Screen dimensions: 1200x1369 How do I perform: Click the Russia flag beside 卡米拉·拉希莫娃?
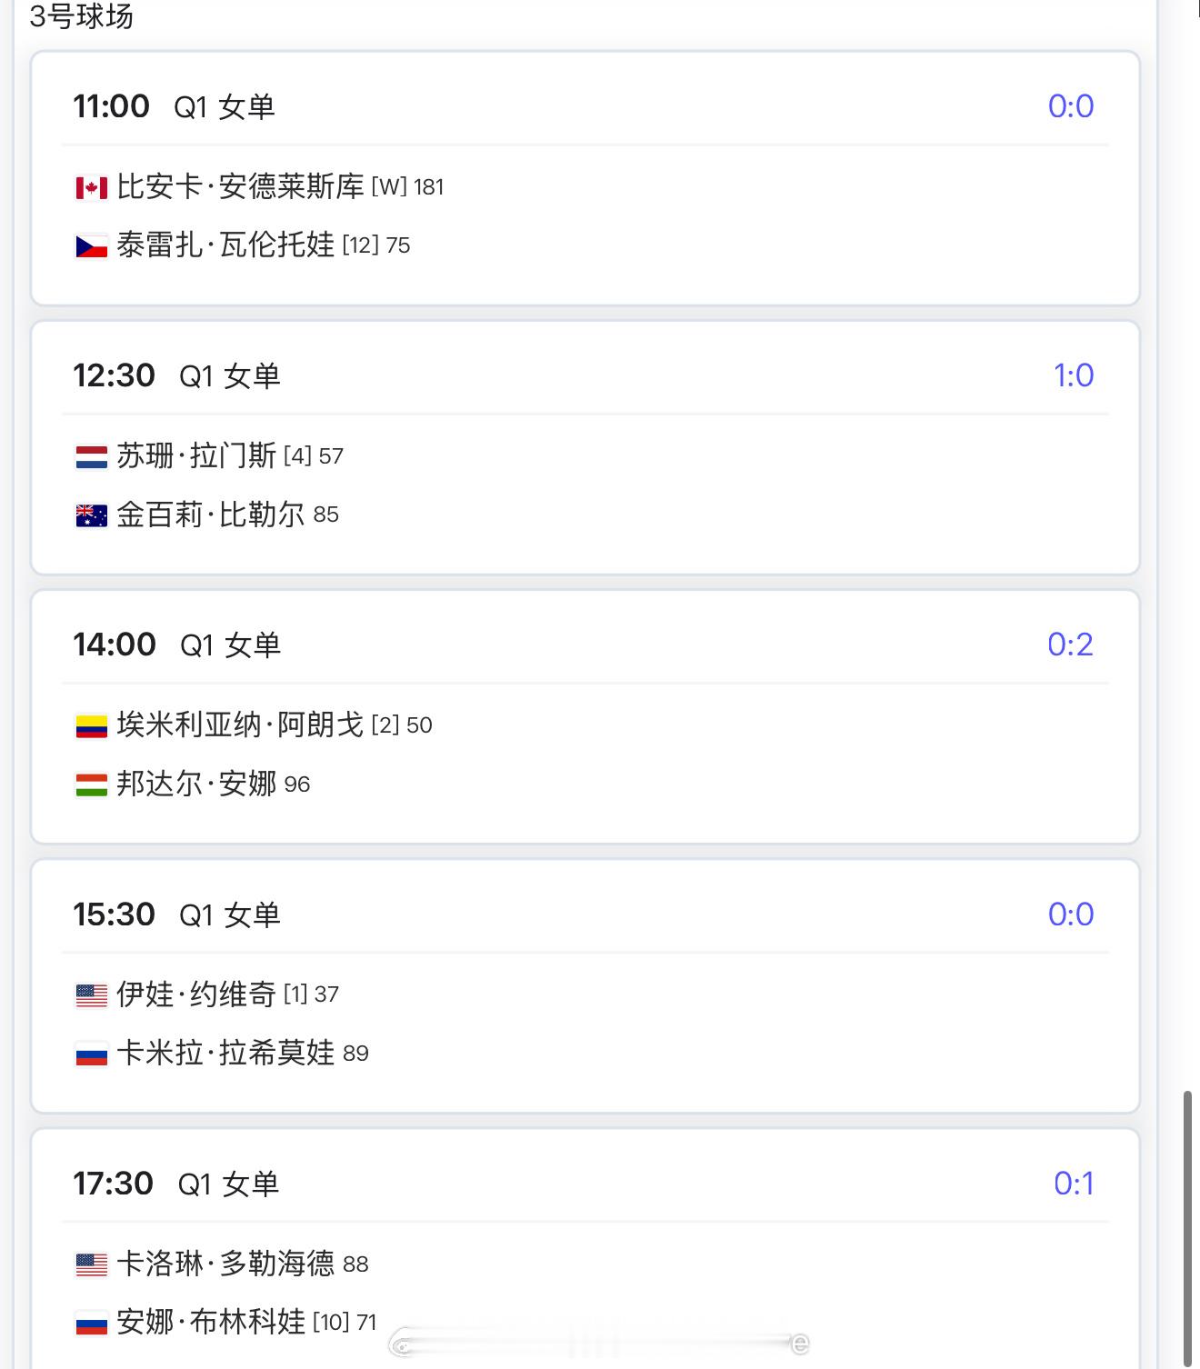click(91, 1054)
